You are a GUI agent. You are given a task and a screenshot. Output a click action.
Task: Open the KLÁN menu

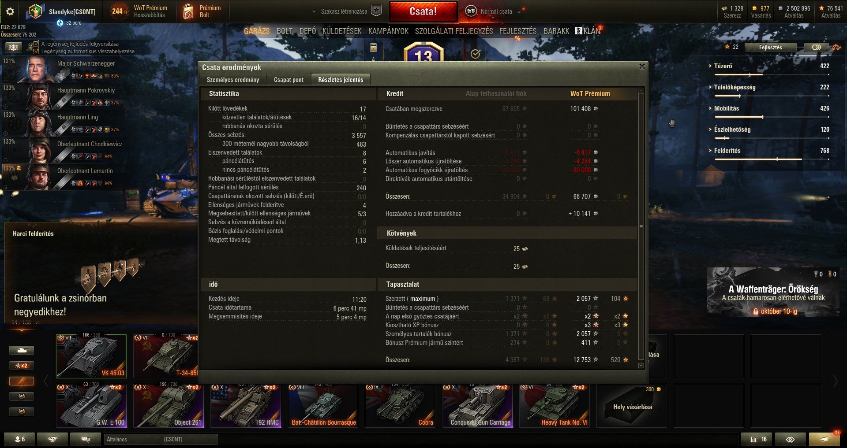click(x=588, y=31)
